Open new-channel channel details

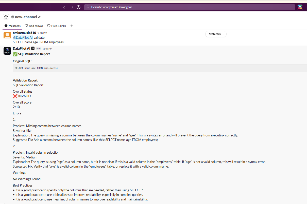pos(24,17)
